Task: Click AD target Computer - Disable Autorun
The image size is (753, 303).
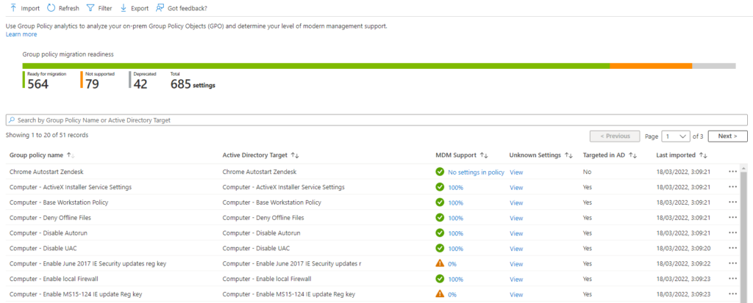Action: click(261, 233)
